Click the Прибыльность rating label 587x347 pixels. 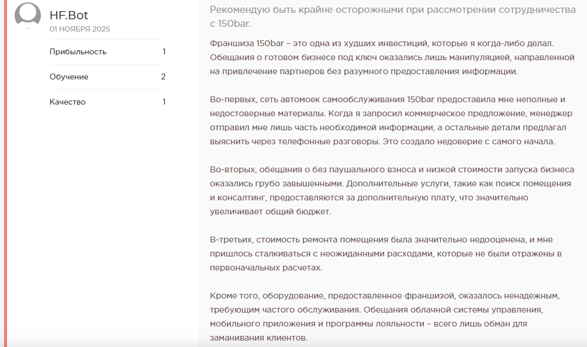tap(78, 51)
